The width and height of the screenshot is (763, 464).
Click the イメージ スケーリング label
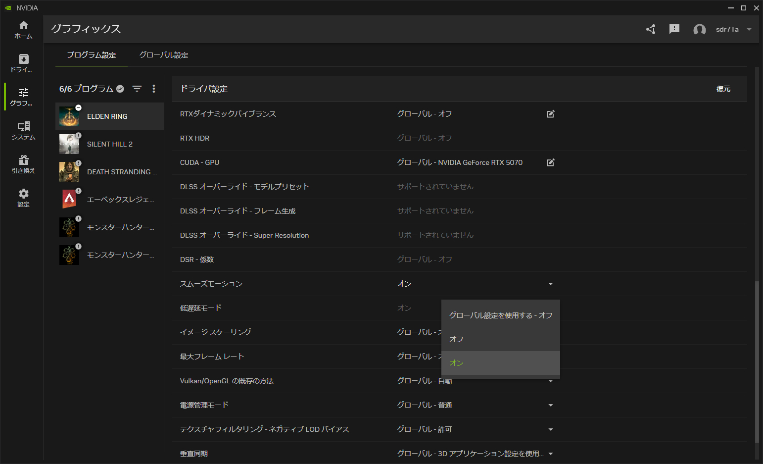click(216, 332)
